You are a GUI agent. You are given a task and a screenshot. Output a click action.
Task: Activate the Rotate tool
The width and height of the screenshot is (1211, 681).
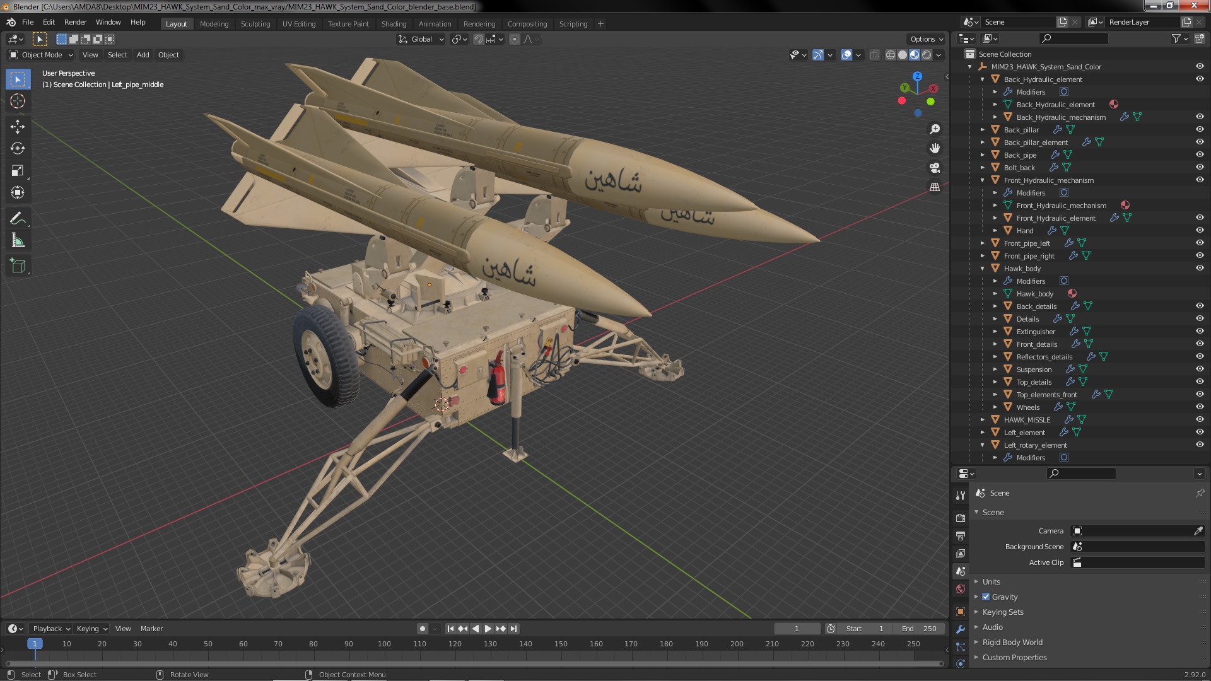18,148
